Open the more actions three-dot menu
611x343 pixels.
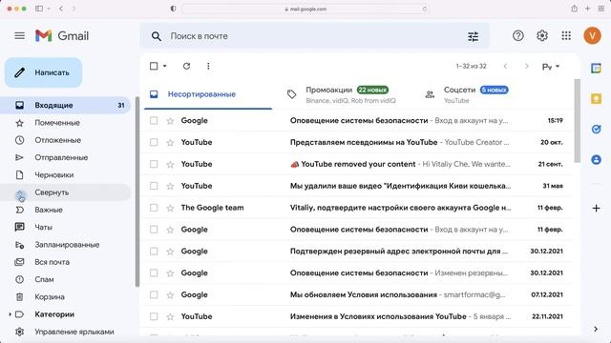click(208, 66)
